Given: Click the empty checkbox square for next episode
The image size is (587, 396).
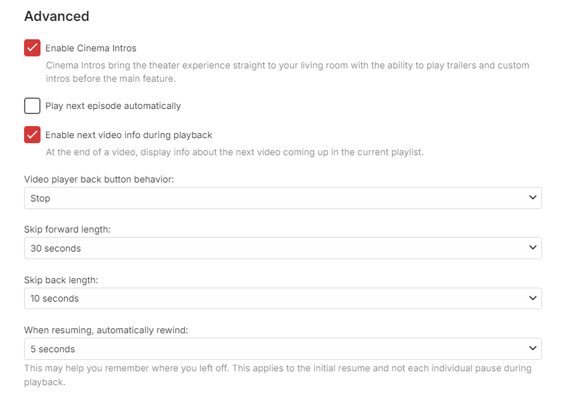Looking at the screenshot, I should click(32, 106).
